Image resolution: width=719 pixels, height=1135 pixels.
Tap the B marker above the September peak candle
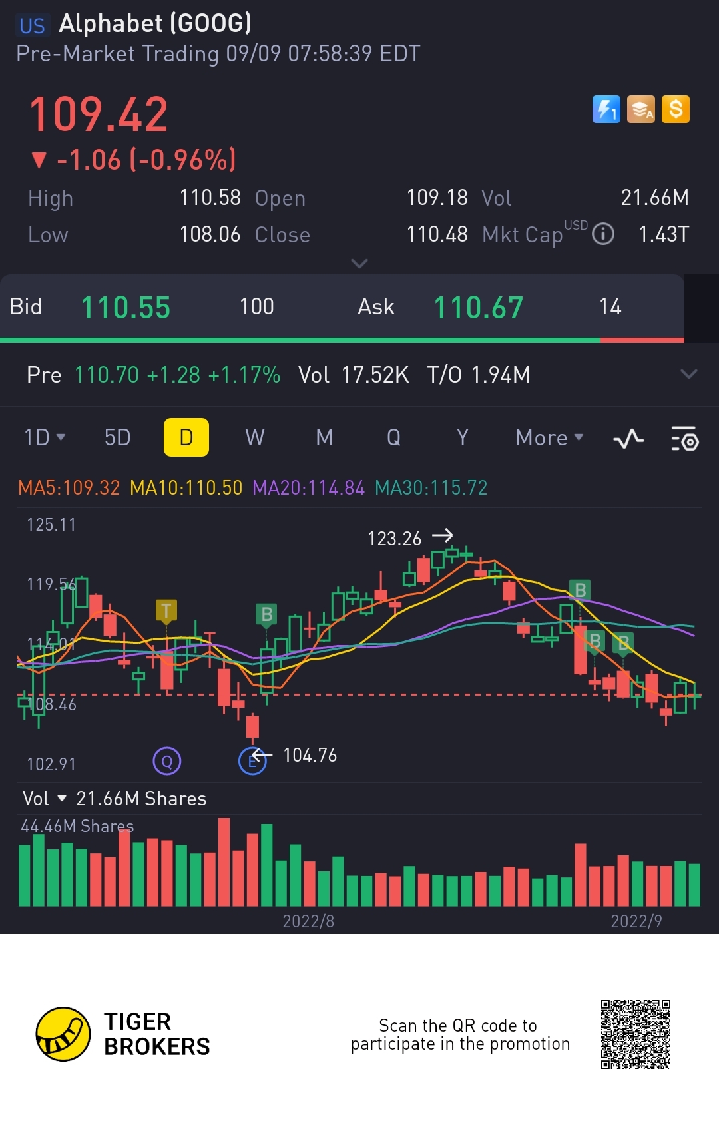coord(581,590)
